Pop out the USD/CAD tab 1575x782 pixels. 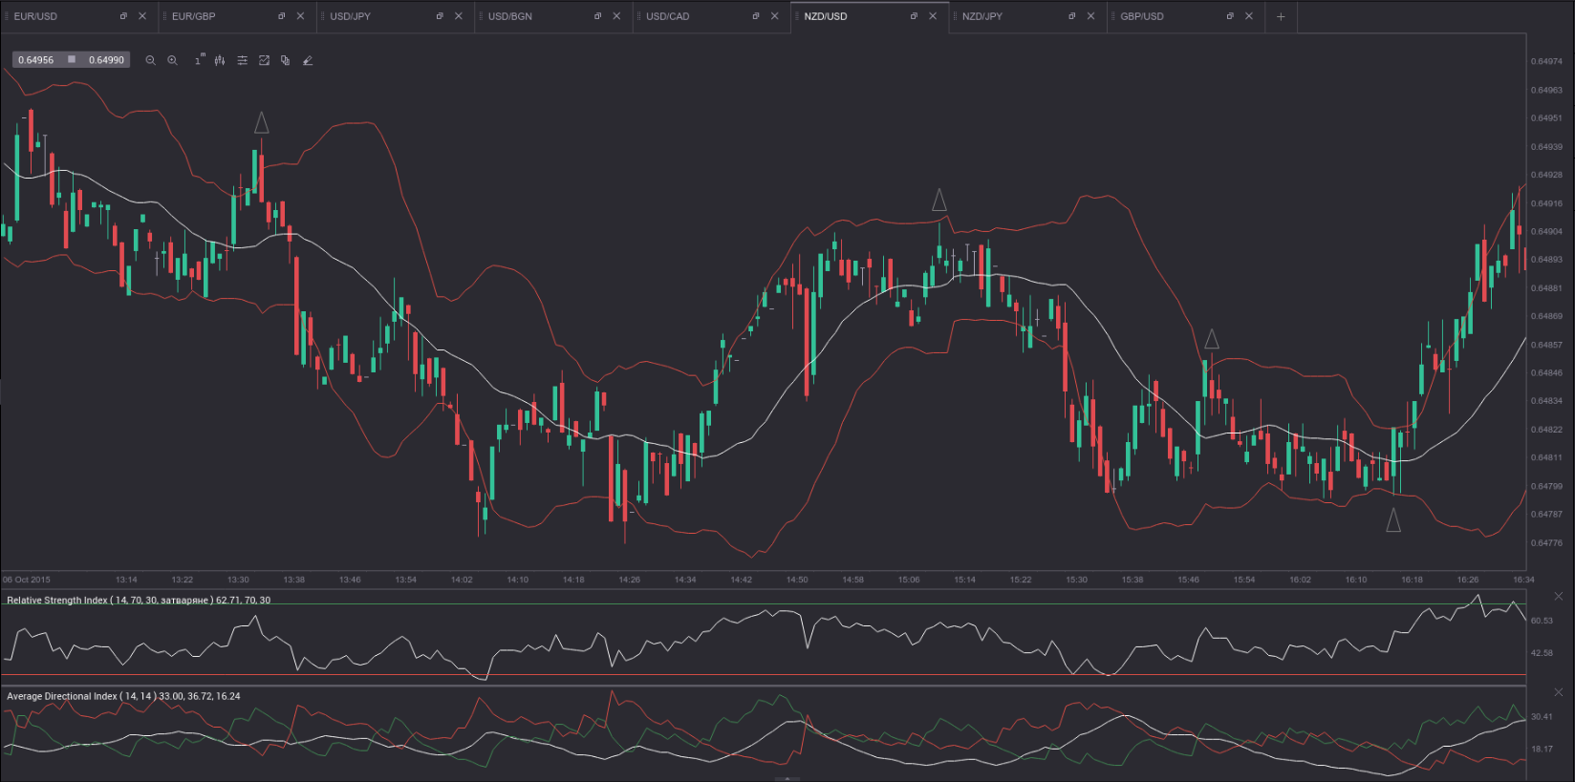click(756, 16)
